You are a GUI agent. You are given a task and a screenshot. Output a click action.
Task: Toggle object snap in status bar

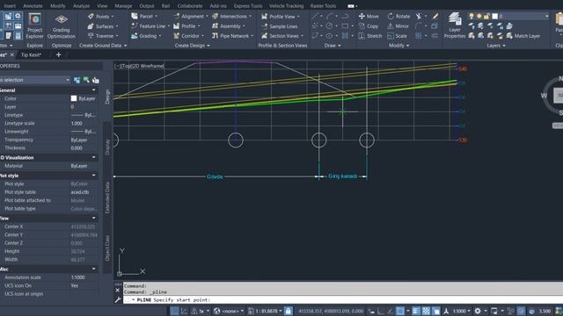click(x=400, y=311)
